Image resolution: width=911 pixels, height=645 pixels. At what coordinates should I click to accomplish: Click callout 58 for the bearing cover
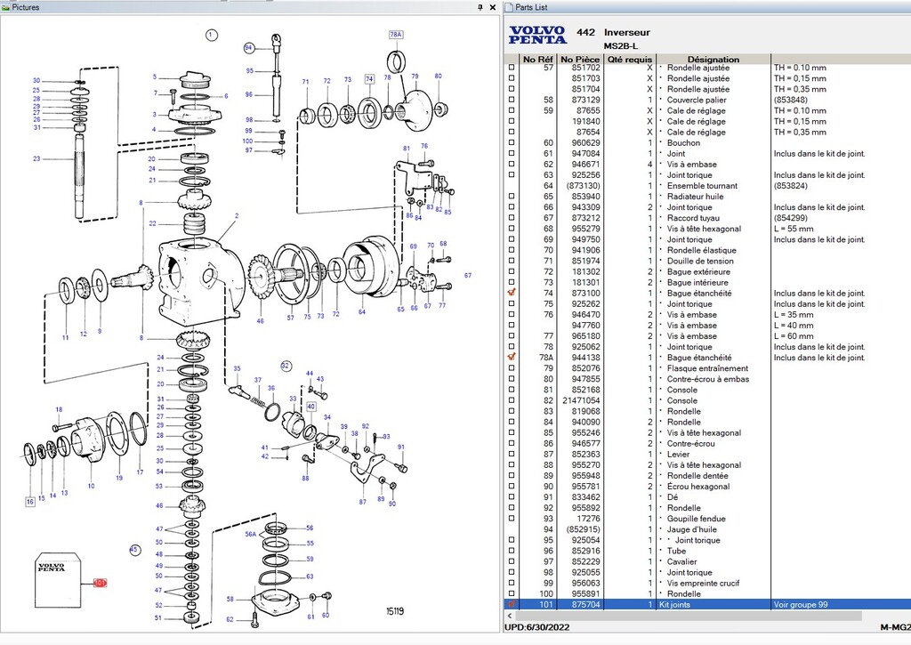pos(230,599)
